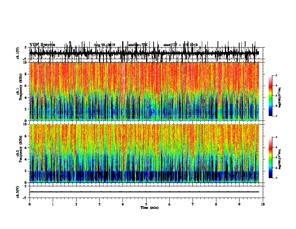This screenshot has height=229, width=296.
Task: Click the "station=ITK" header text
Action: click(x=138, y=45)
